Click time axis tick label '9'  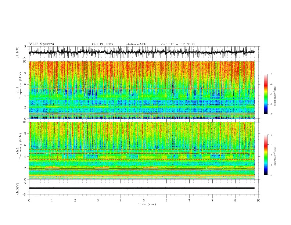(x=235, y=200)
